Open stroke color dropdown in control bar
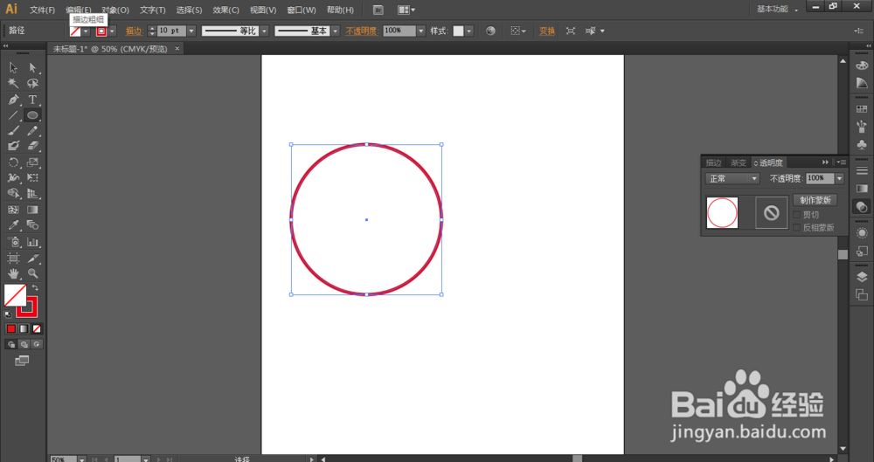874x462 pixels. [112, 31]
